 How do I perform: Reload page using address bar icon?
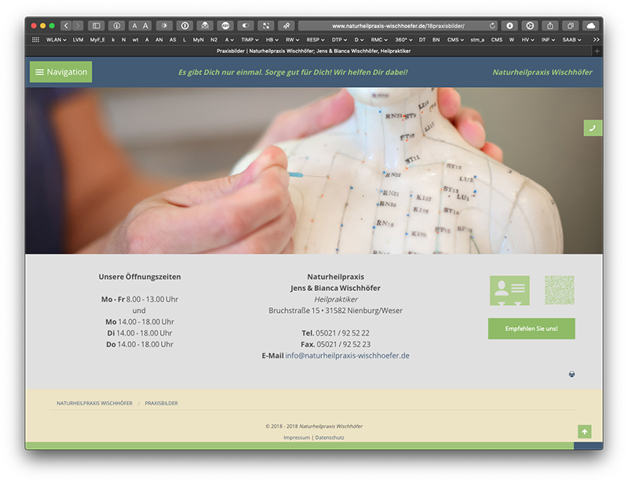pos(492,26)
